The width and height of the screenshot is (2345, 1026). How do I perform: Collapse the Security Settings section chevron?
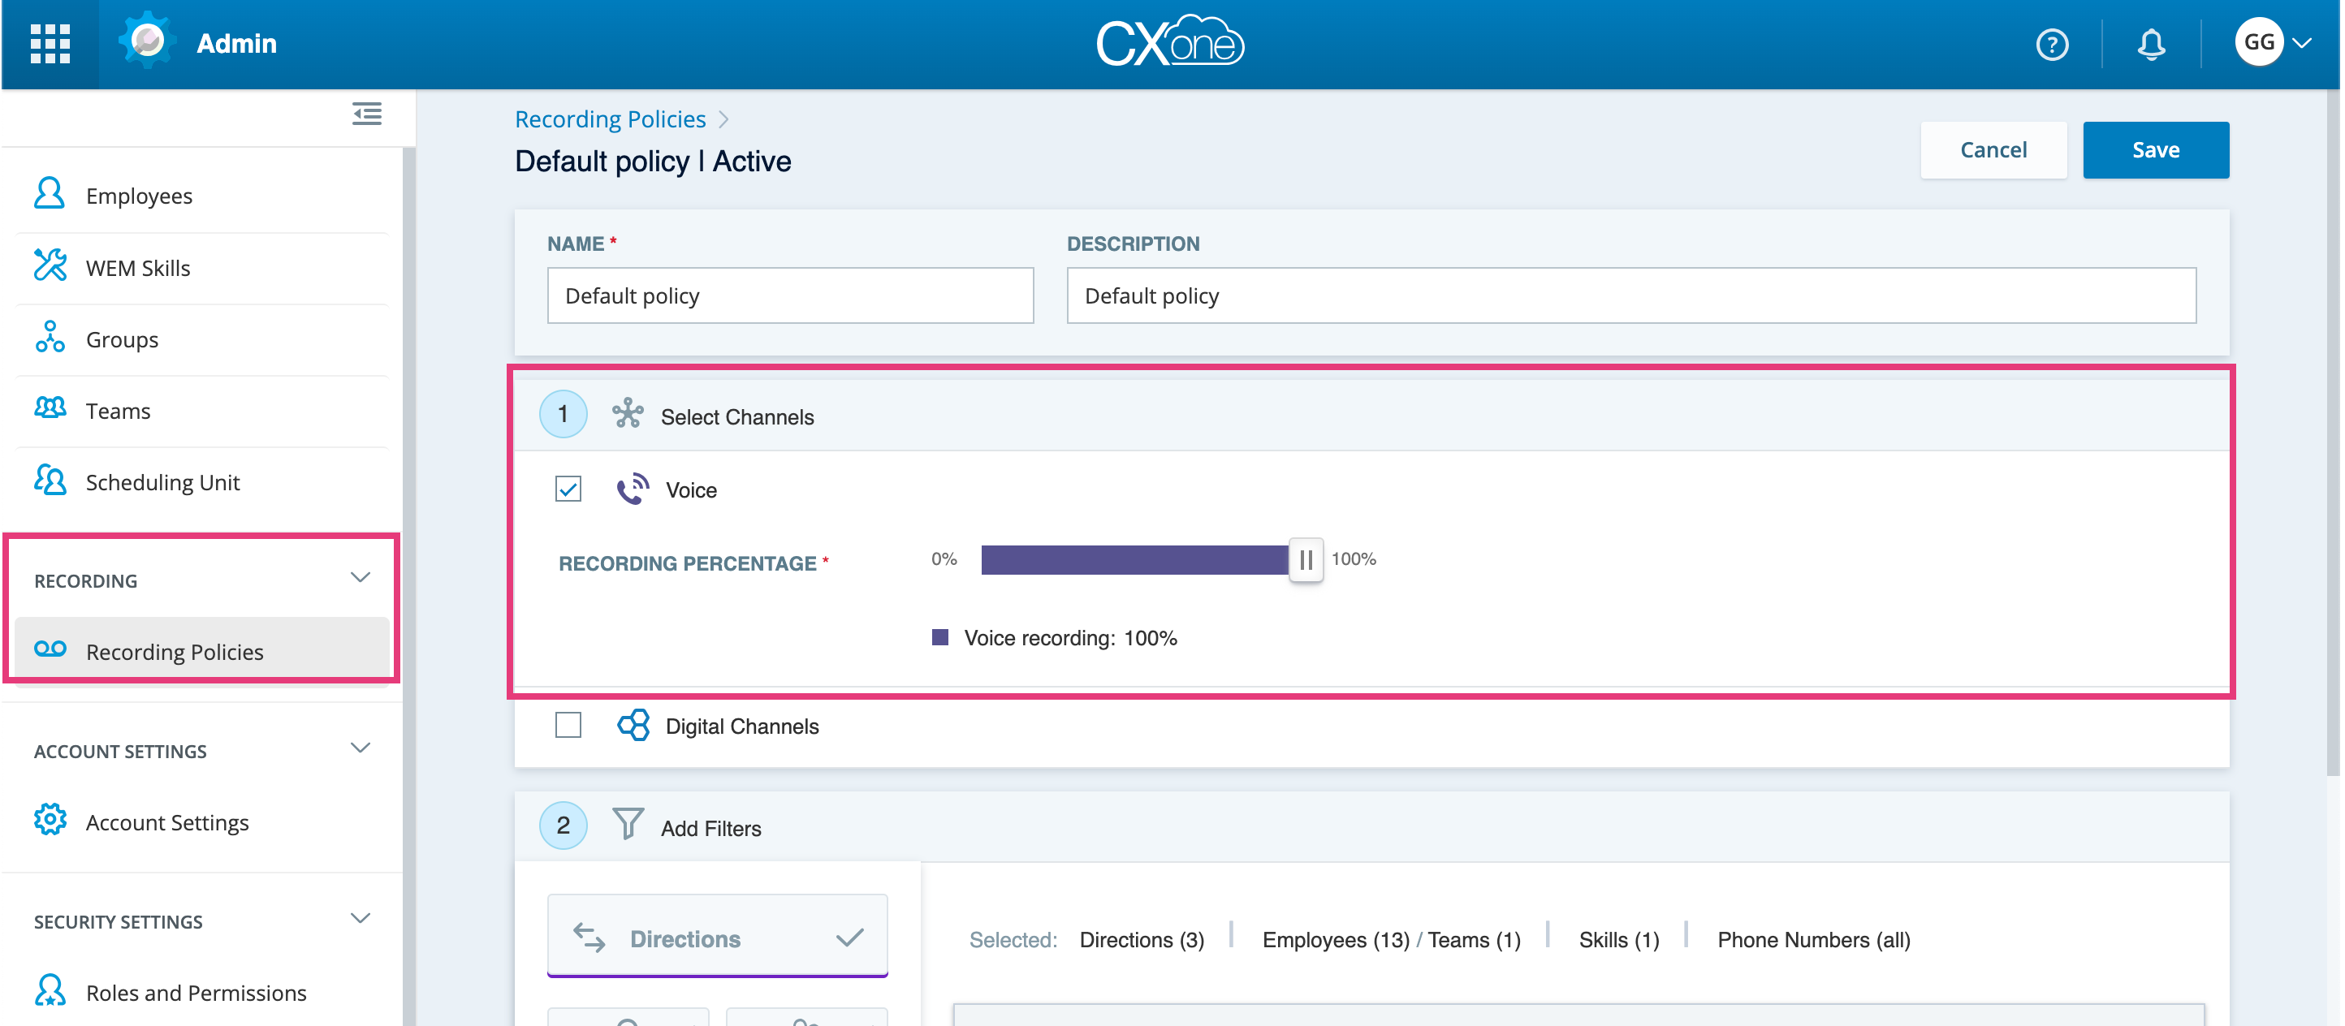361,919
